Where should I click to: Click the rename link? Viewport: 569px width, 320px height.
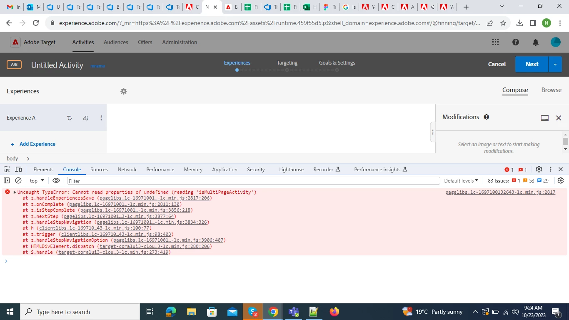(97, 66)
